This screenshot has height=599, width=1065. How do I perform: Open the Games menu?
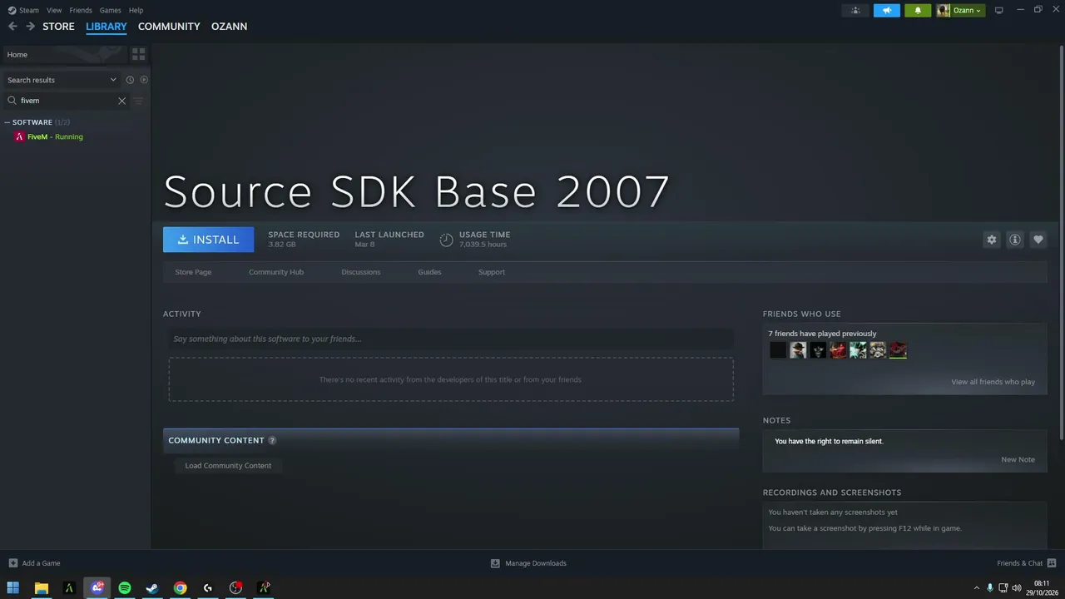point(110,10)
